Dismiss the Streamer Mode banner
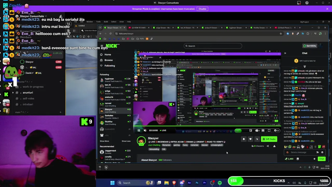Viewport: 332px width, 187px height. 327,9
